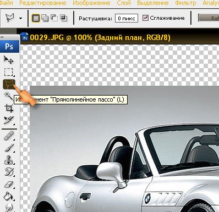Image resolution: width=219 pixels, height=212 pixels.
Task: Select the Magic Wand tool
Action: point(8,96)
